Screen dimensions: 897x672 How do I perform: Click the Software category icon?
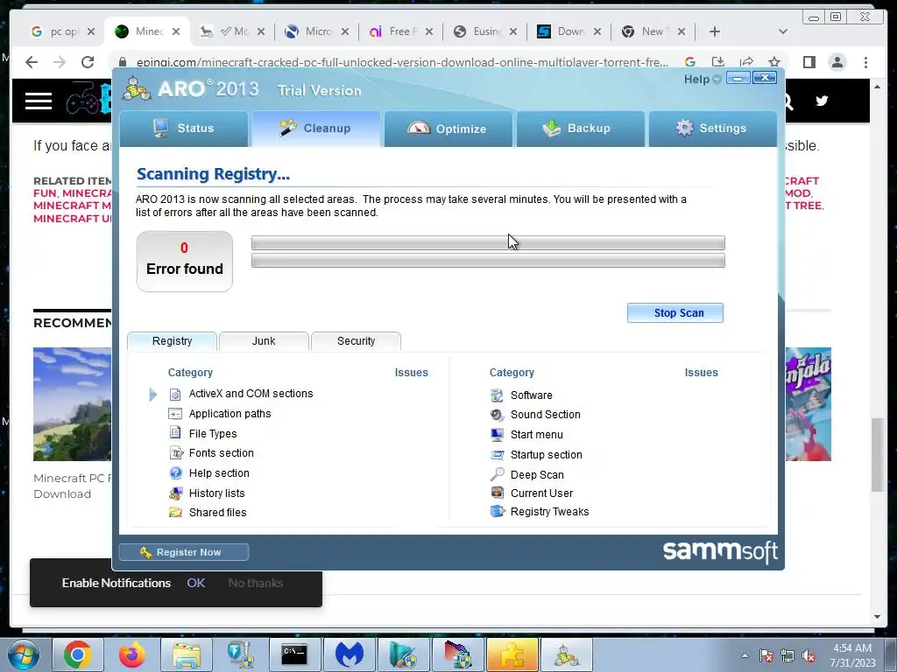click(x=498, y=395)
